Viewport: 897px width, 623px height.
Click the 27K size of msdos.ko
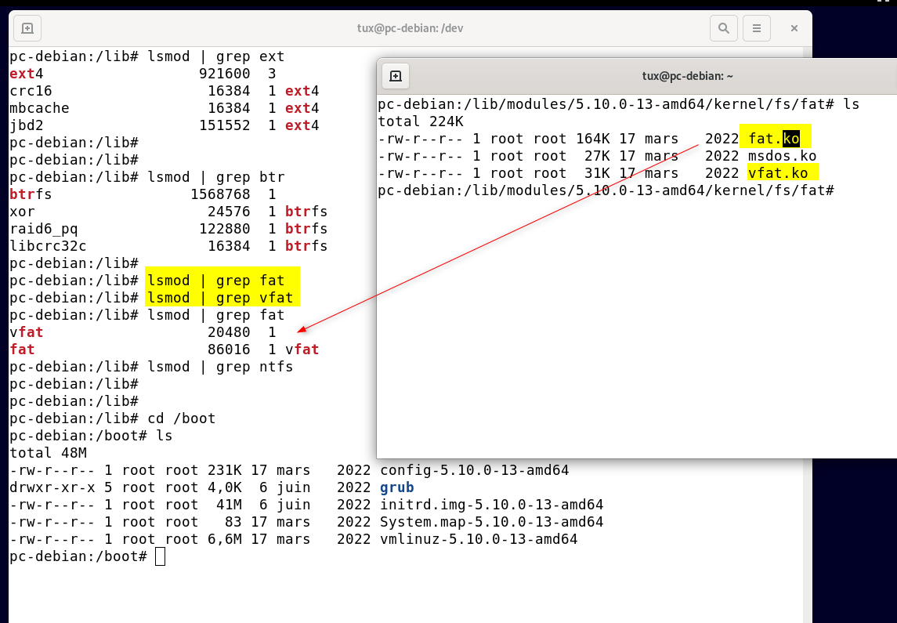(597, 156)
